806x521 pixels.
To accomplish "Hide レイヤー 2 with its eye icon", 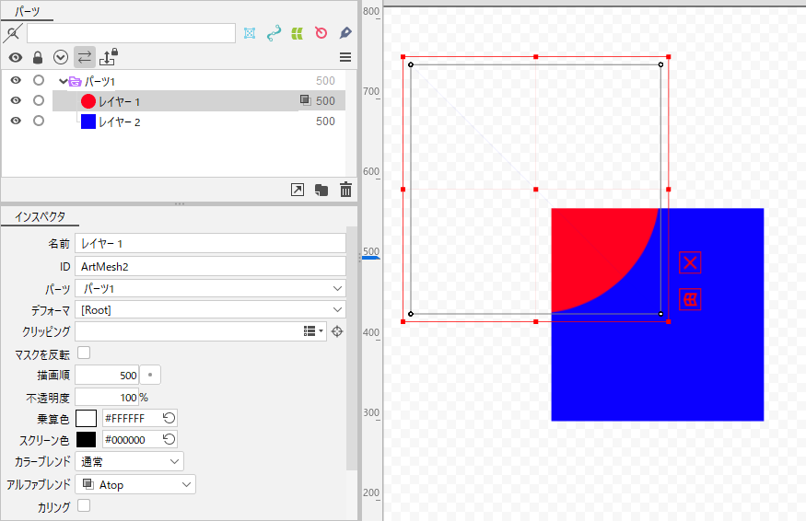I will point(16,121).
